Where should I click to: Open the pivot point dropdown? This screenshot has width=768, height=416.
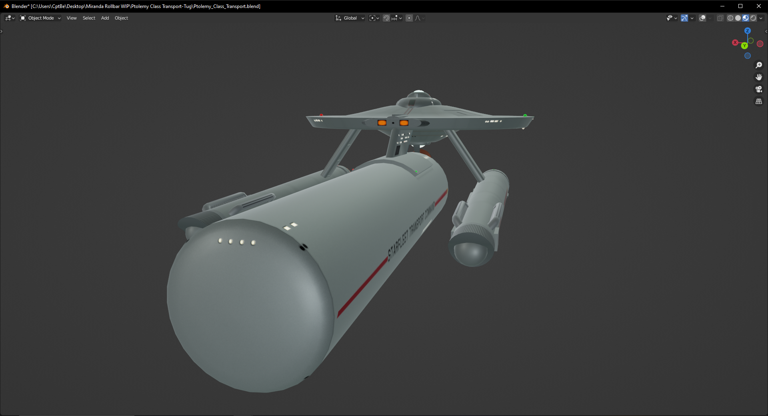point(374,18)
